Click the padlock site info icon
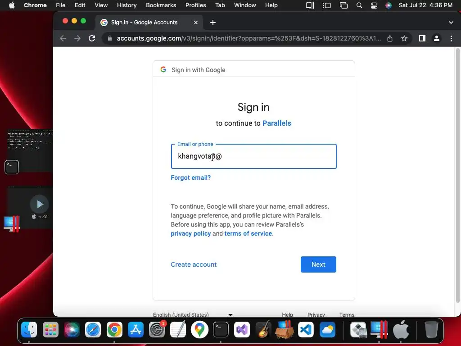461x346 pixels. pos(110,38)
